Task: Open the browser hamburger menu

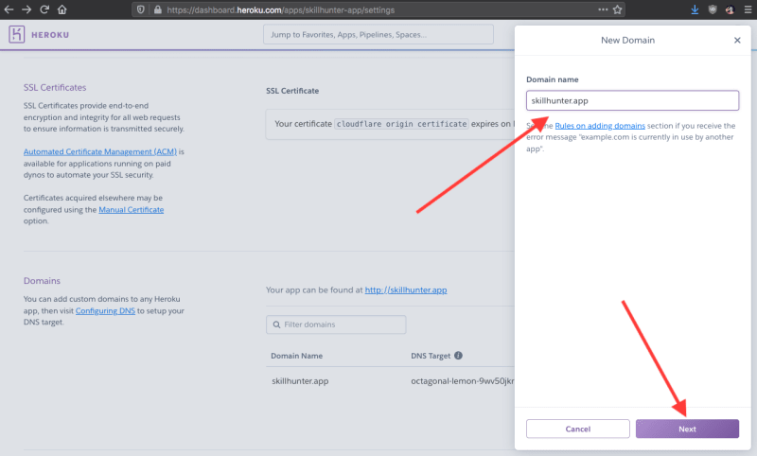Action: [748, 9]
